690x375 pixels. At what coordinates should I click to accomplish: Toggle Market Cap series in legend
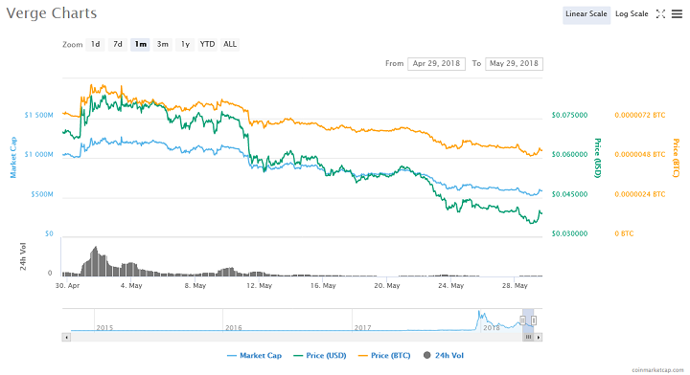coord(254,356)
